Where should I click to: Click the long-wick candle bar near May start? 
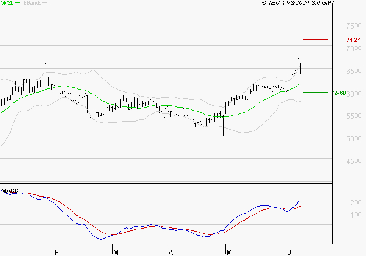(x=224, y=125)
